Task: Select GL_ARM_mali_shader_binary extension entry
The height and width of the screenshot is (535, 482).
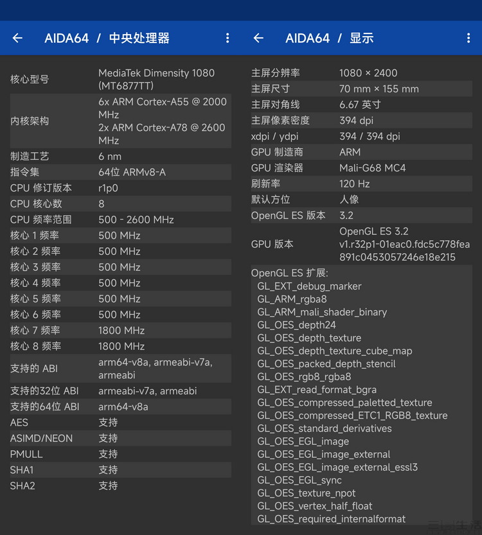Action: [322, 312]
